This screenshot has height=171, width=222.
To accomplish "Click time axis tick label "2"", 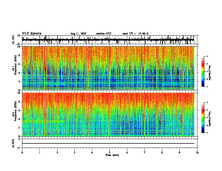I will pos(57,153).
